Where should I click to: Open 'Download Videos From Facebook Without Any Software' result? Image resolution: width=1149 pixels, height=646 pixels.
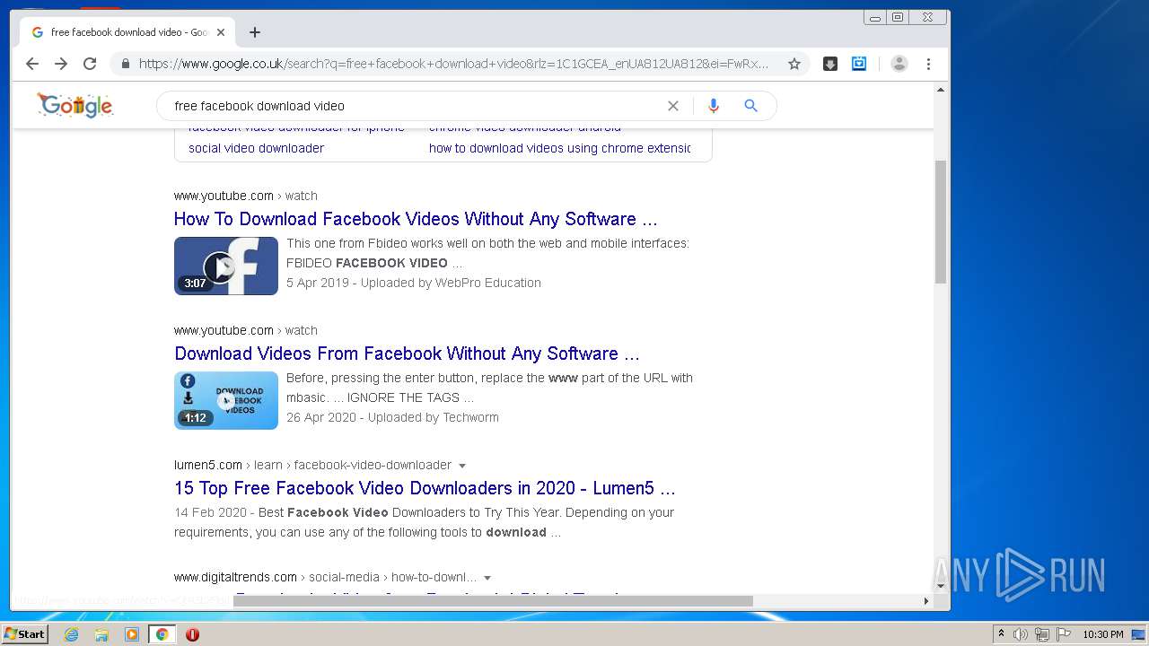point(407,354)
